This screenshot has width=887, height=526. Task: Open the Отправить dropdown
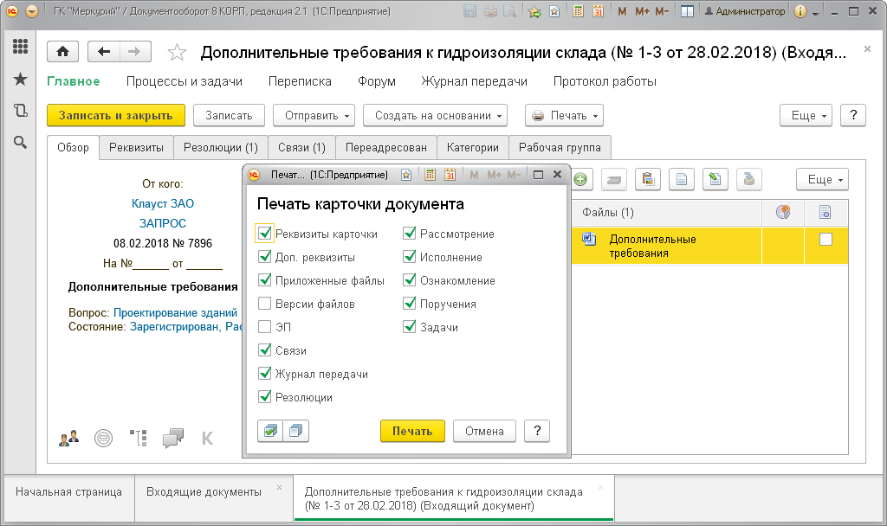(314, 115)
